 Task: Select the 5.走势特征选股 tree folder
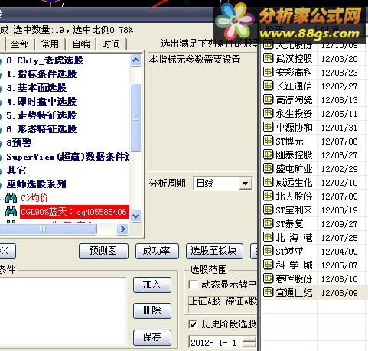(41, 115)
